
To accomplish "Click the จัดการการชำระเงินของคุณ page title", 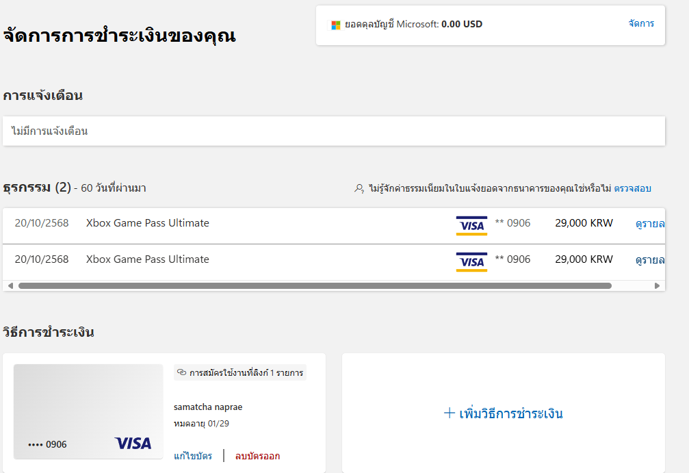I will 119,36.
